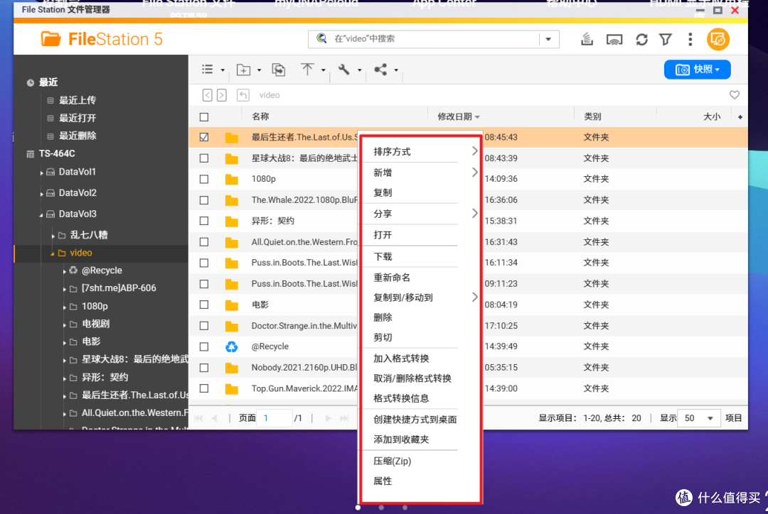
Task: Click the 1080p folder icon in list
Action: tap(231, 179)
